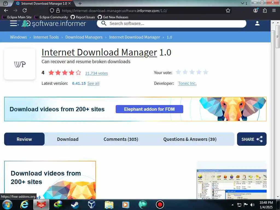Click into the Search software field

pyautogui.click(x=171, y=24)
